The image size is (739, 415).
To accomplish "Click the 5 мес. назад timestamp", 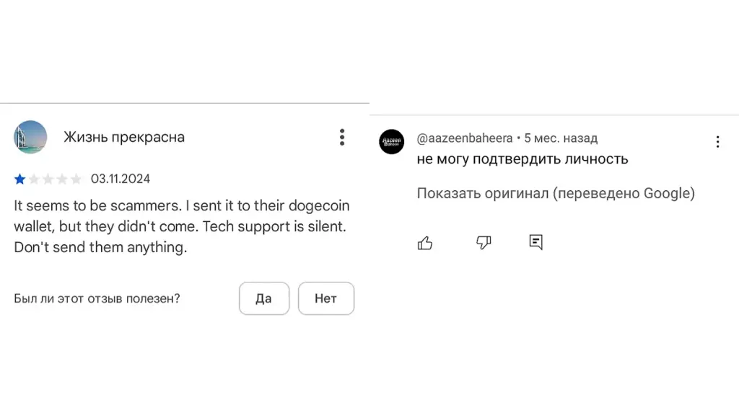I will pos(561,138).
